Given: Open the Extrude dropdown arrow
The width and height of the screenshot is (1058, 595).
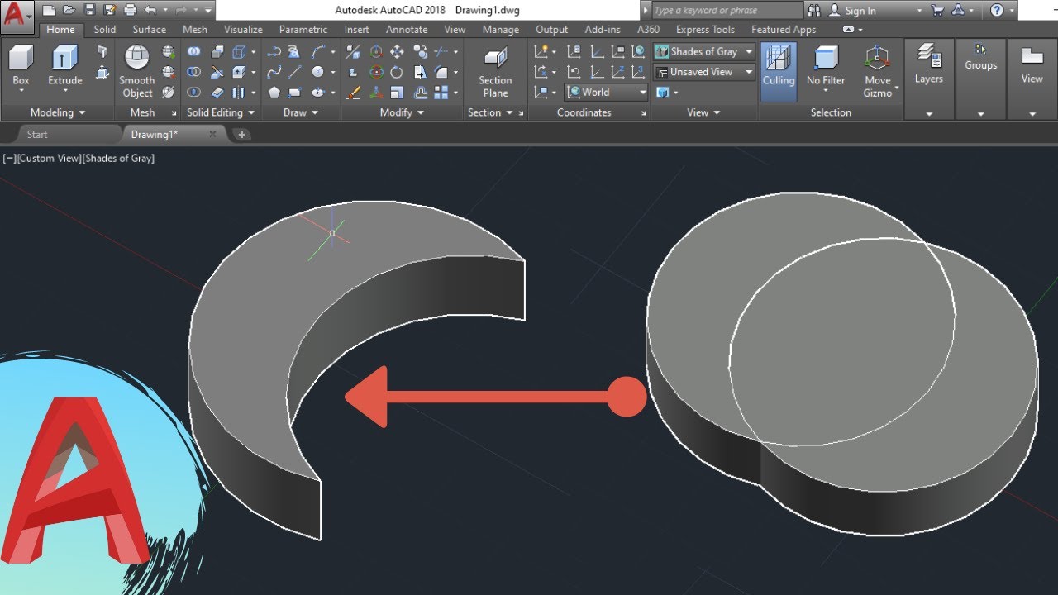Looking at the screenshot, I should click(64, 91).
